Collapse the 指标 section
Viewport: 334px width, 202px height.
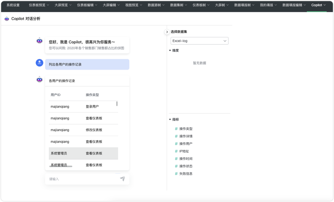tap(170, 119)
